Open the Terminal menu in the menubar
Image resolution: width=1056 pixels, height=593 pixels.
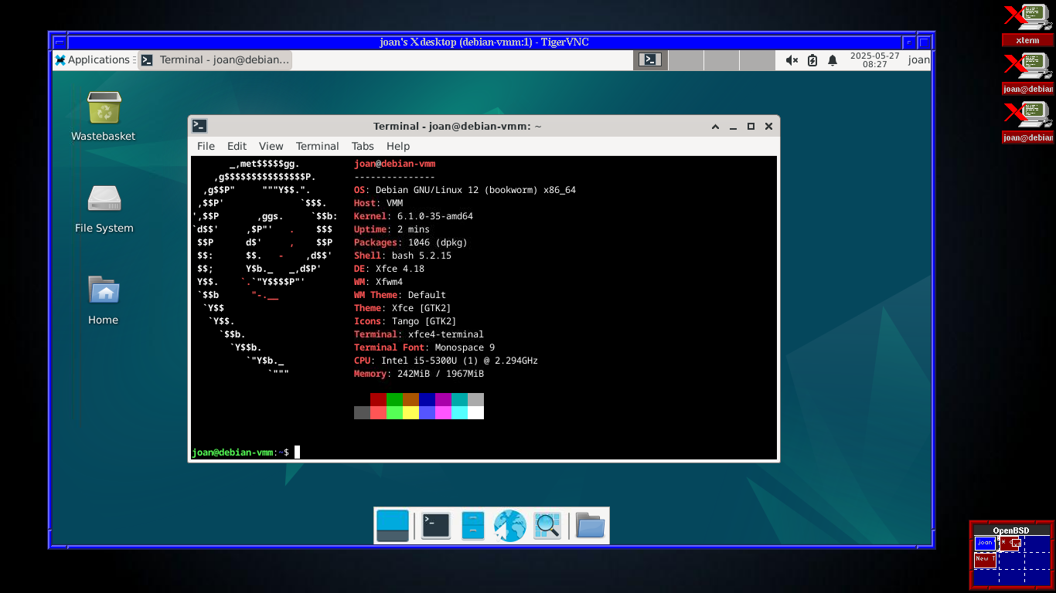click(317, 146)
